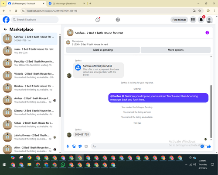The image size is (218, 175).
Task: Switch to the first Messenger browser tab
Action: click(x=26, y=3)
